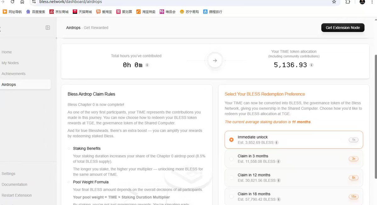Click the 1x multiplier badge
The height and width of the screenshot is (205, 377).
[x=353, y=139]
